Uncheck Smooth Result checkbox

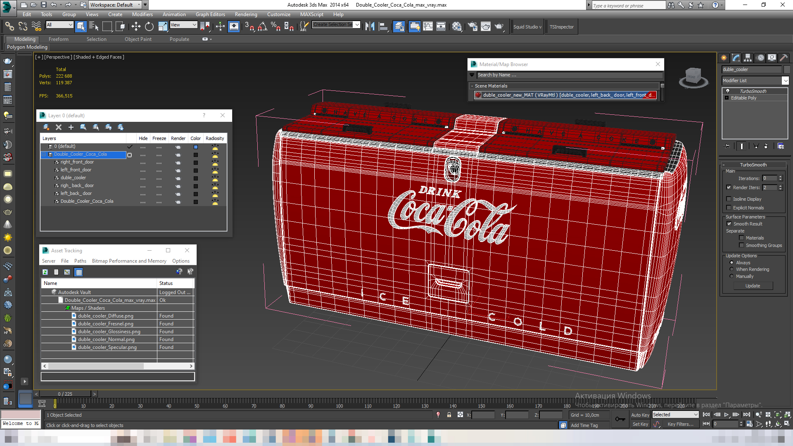pyautogui.click(x=729, y=224)
